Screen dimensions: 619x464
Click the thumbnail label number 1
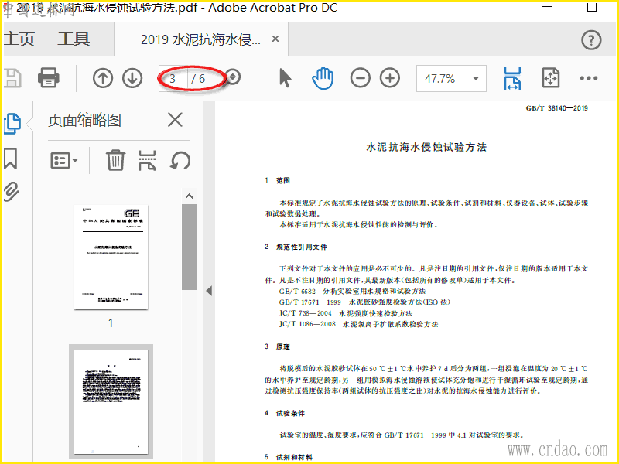click(111, 323)
